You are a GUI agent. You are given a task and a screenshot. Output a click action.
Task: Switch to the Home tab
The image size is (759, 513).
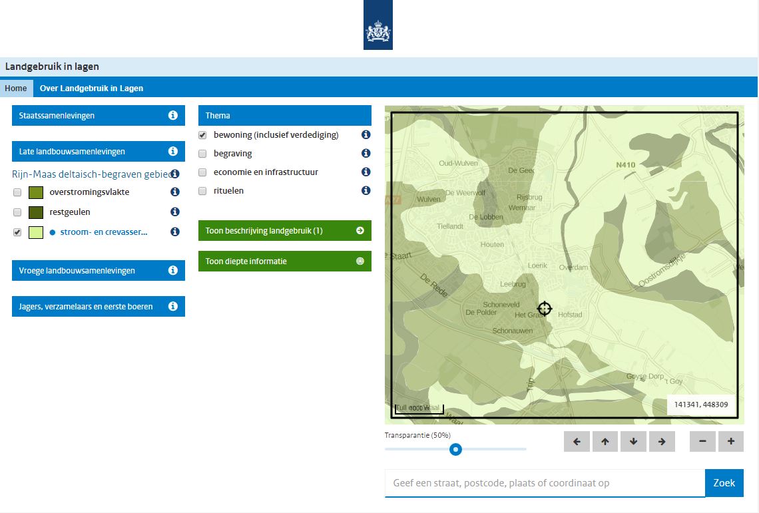[x=16, y=88]
